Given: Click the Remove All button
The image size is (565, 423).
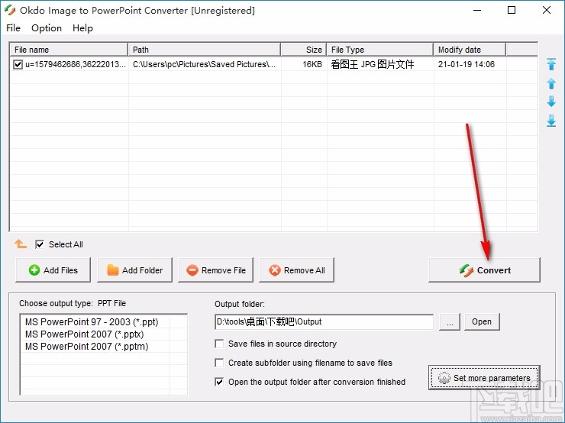Looking at the screenshot, I should pyautogui.click(x=296, y=270).
